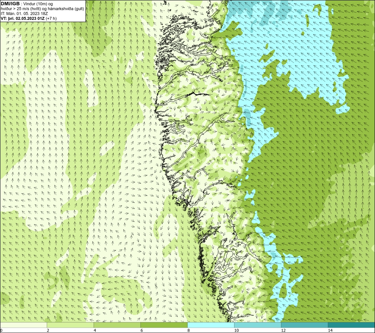Pick the 8–10 m/s light cyan color bar segment
The image size is (375, 333).
211,325
